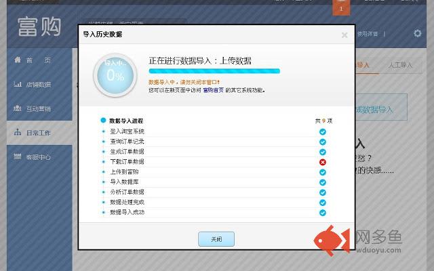Select the 上传到富购 step text
434x271 pixels.
124,171
